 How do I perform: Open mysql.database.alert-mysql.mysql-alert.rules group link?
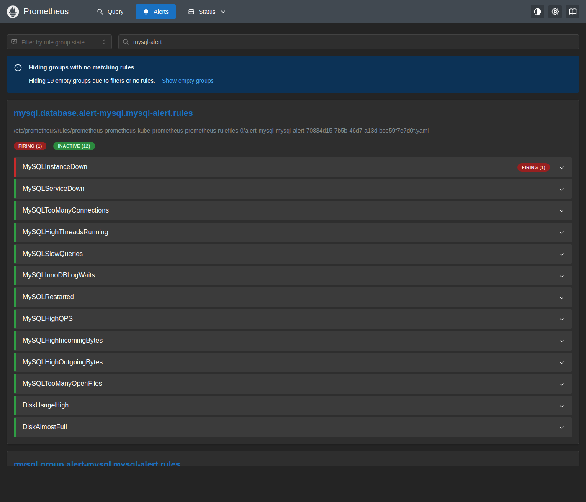103,113
